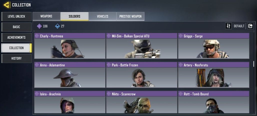The height and width of the screenshot is (116, 257).
Task: Click the vertical scrollbar on the soldier list
Action: click(x=254, y=64)
